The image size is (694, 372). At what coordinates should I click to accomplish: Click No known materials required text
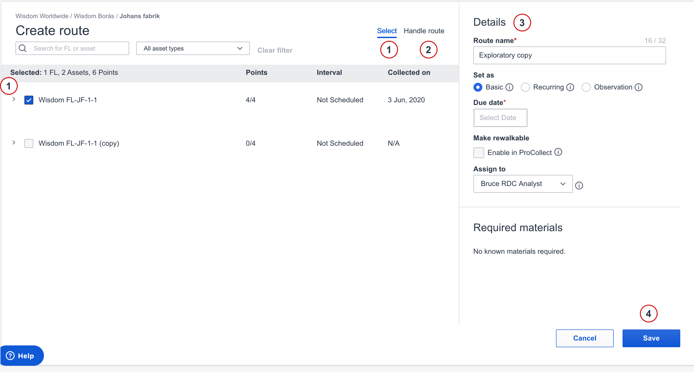point(519,252)
